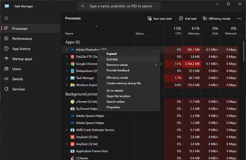Choose Search online in context menu

(129, 102)
